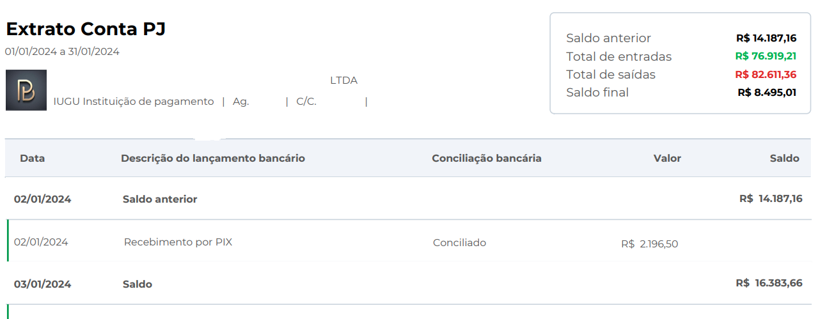Click Descrição do lançamento bancário column header
818x319 pixels.
213,158
